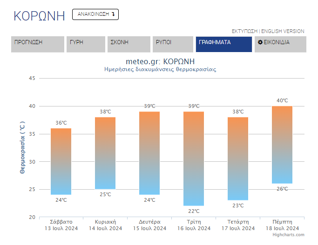Switch to the ΠΡΟΓΝΩΣΗ tab
This screenshot has height=245, width=318.
coord(38,44)
